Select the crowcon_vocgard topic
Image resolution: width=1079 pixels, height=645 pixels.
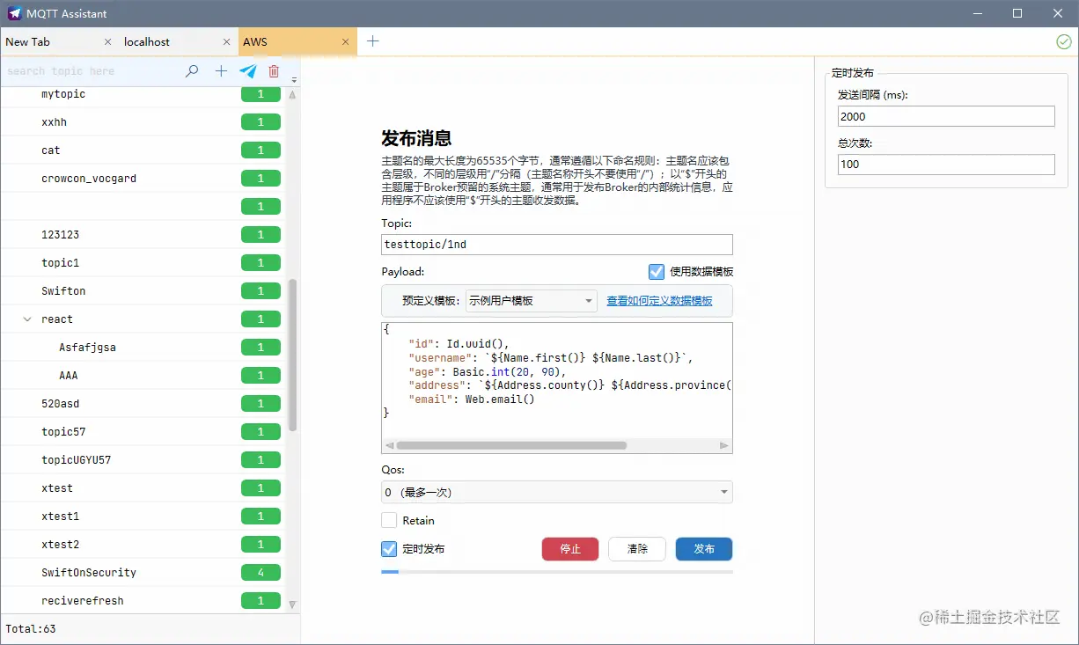(143, 179)
